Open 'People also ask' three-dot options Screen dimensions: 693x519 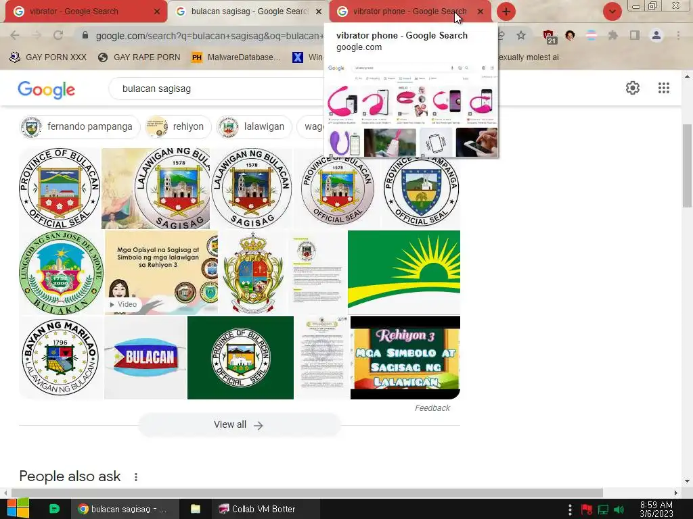pyautogui.click(x=136, y=477)
